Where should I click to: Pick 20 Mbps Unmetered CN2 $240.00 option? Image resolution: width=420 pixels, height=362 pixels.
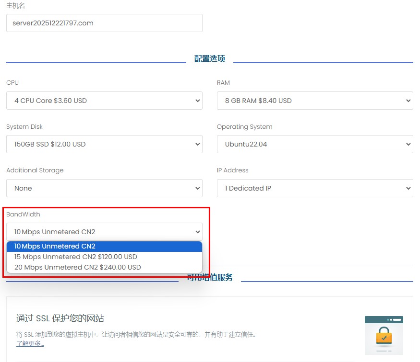[x=77, y=267]
